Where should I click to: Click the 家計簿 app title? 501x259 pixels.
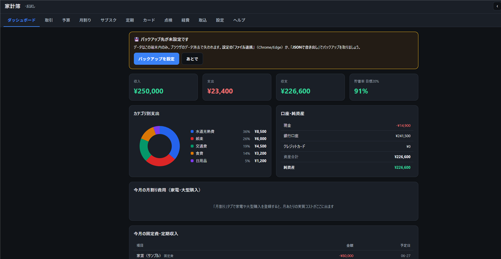tap(13, 6)
